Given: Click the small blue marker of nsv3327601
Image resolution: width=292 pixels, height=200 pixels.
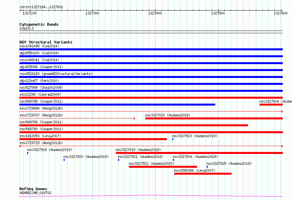Looking at the screenshot, I should [x=173, y=160].
